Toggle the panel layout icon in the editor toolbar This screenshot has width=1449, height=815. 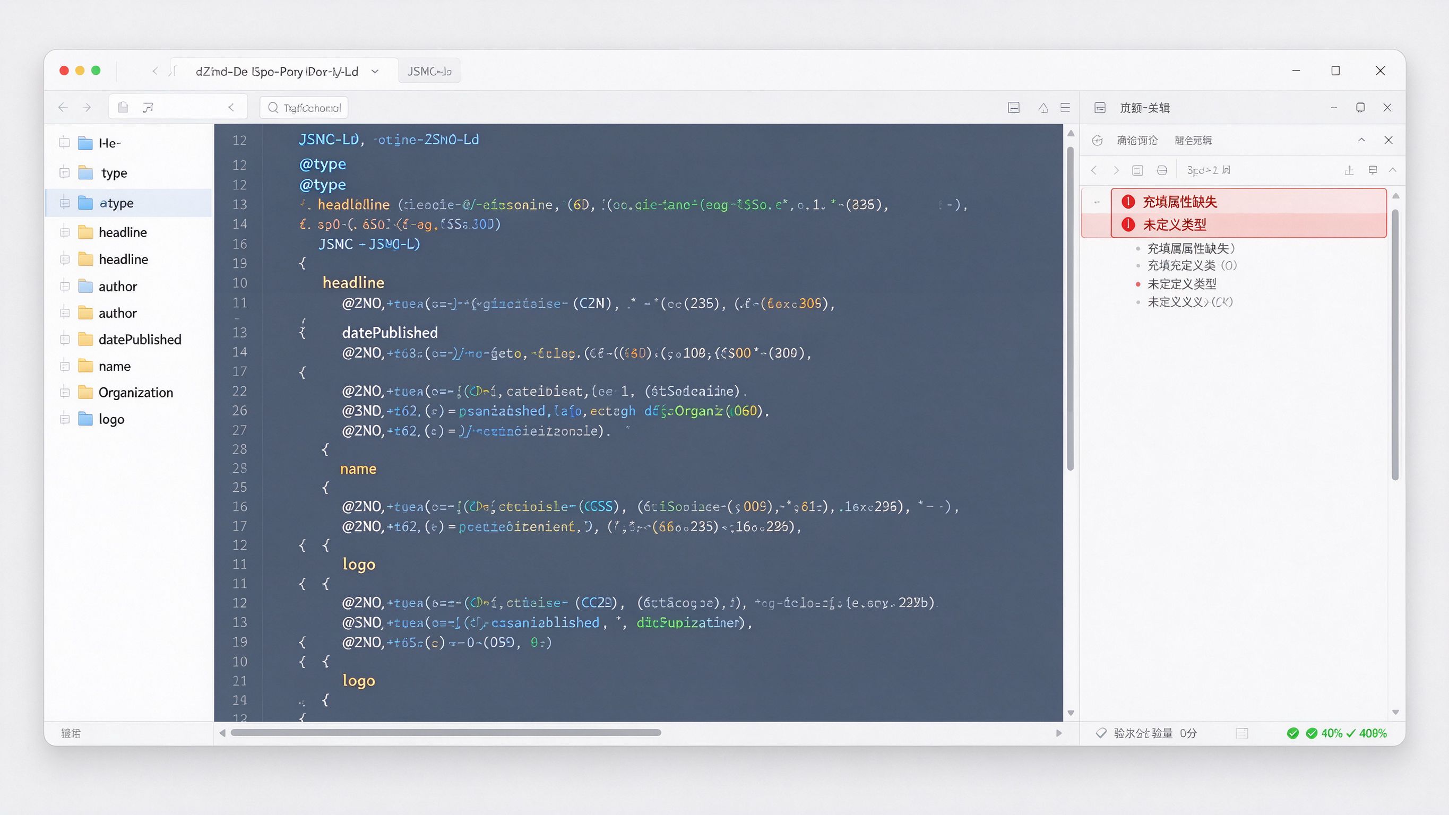(x=1014, y=107)
